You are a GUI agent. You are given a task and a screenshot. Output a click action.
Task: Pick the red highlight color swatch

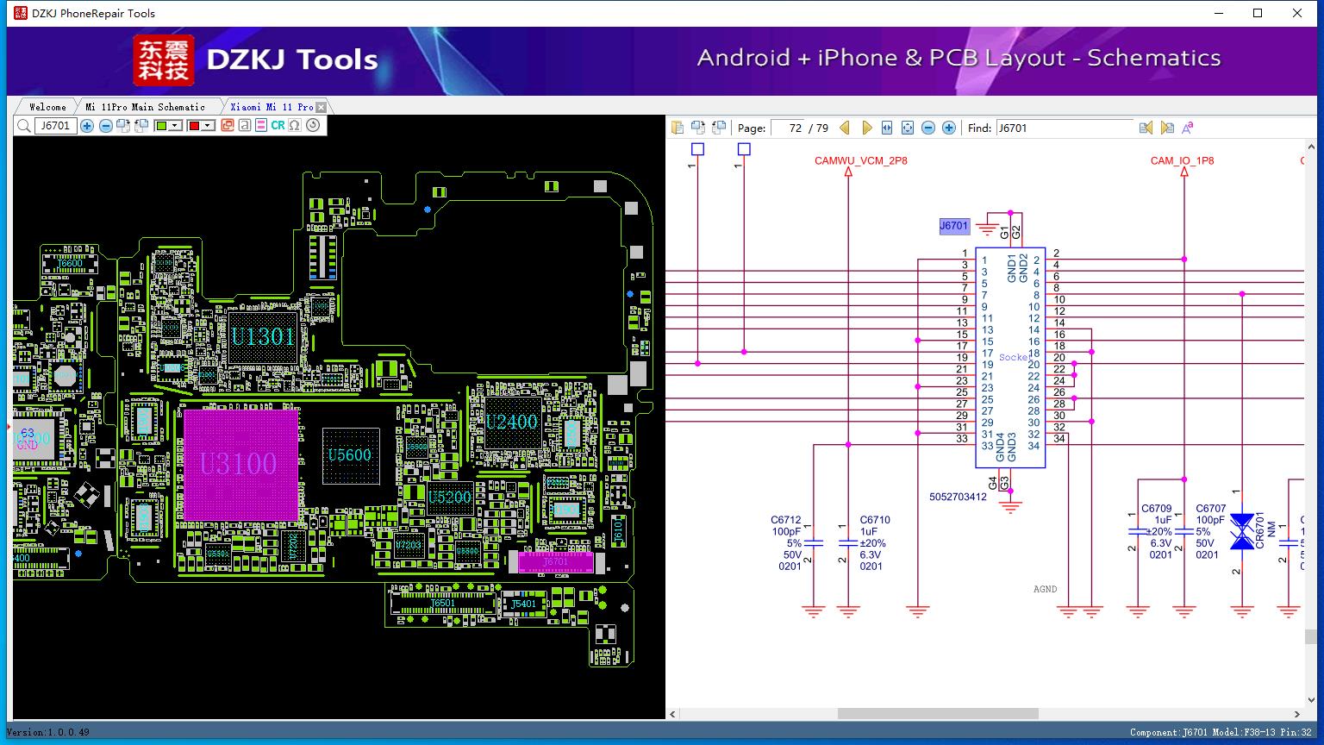(194, 126)
